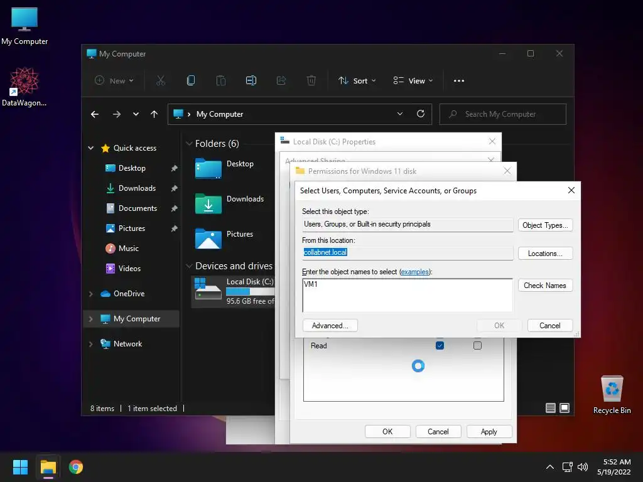The height and width of the screenshot is (482, 643).
Task: Select Music in the sidebar
Action: coord(128,249)
